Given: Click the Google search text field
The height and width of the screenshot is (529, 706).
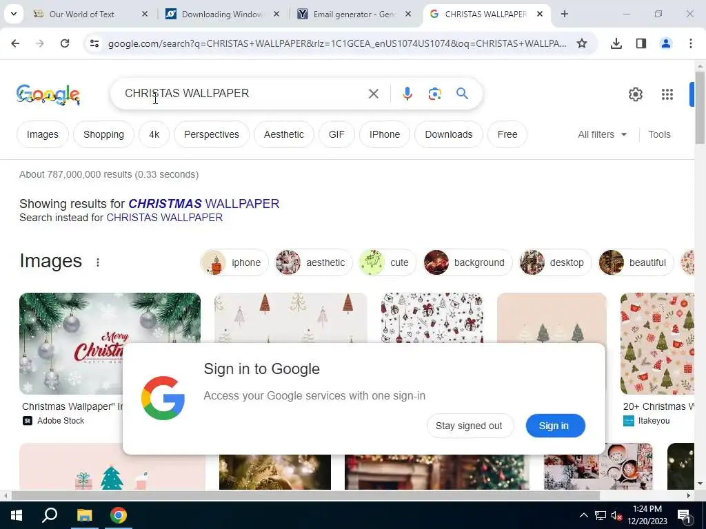Looking at the screenshot, I should click(x=243, y=93).
